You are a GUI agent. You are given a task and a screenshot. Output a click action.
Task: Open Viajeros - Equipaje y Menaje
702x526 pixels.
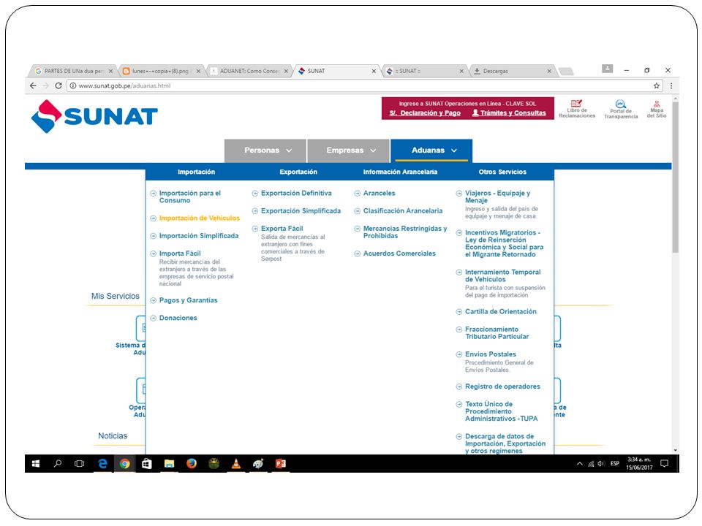point(497,197)
